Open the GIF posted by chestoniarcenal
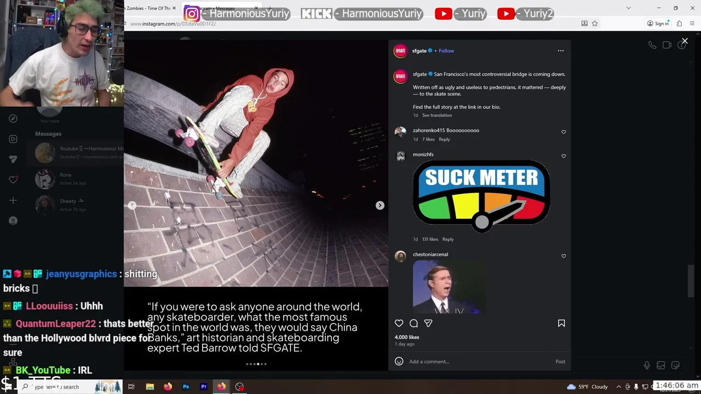Image resolution: width=701 pixels, height=394 pixels. click(449, 287)
